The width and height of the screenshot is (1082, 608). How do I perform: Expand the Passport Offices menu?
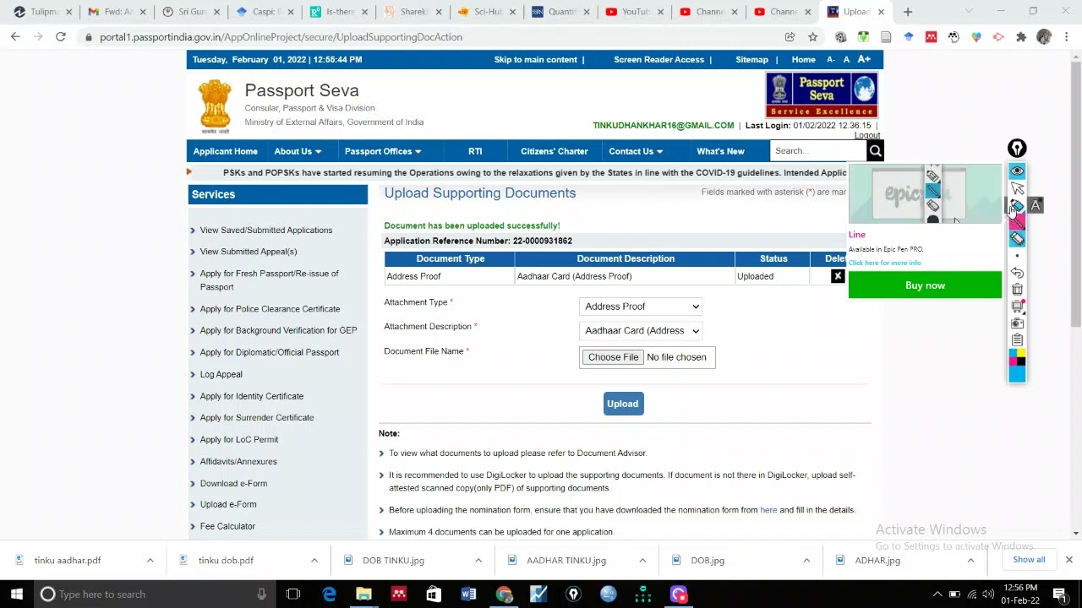(x=383, y=151)
